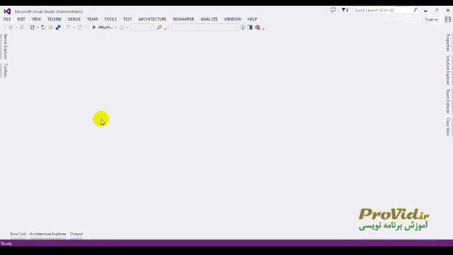Click the Navigate Backward icon

[x=10, y=27]
